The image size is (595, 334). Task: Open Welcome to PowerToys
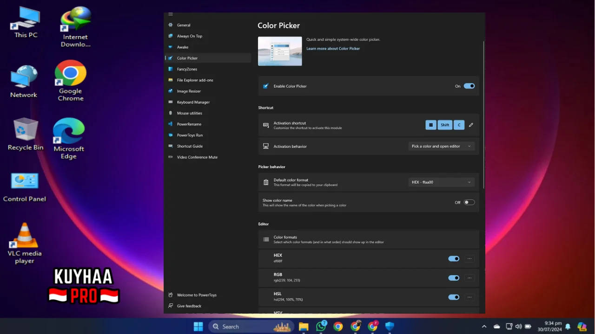(x=197, y=295)
